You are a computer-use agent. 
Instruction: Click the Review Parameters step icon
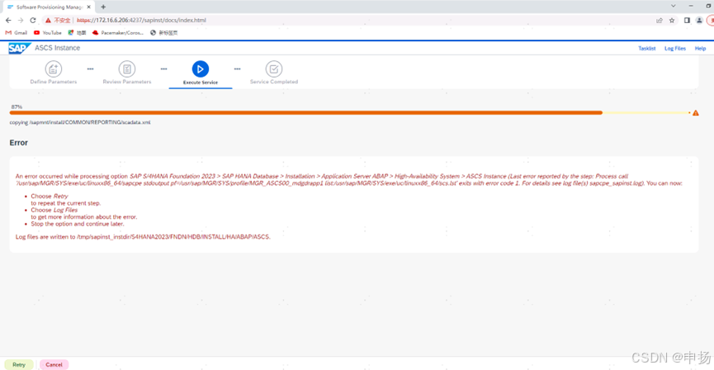127,69
